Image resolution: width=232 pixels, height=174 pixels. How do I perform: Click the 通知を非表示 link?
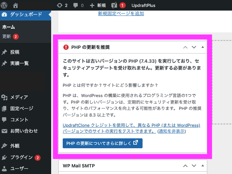point(172,131)
